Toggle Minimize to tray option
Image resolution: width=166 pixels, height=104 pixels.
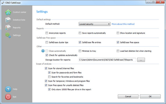(80, 51)
